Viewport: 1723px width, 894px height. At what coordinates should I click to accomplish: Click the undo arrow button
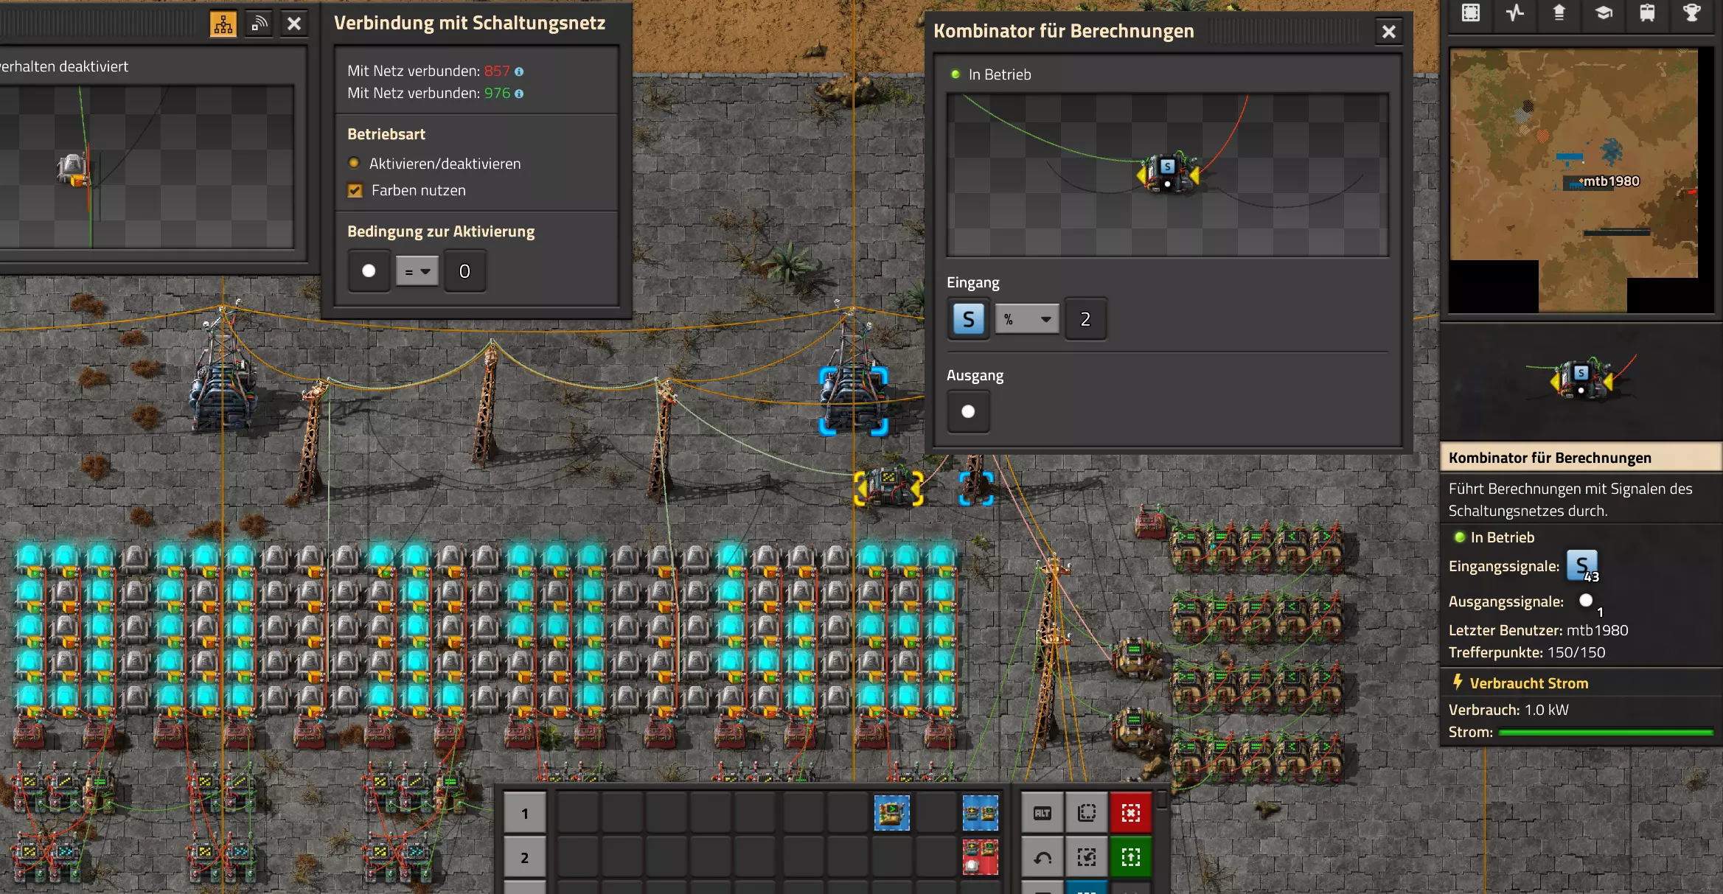click(1042, 857)
